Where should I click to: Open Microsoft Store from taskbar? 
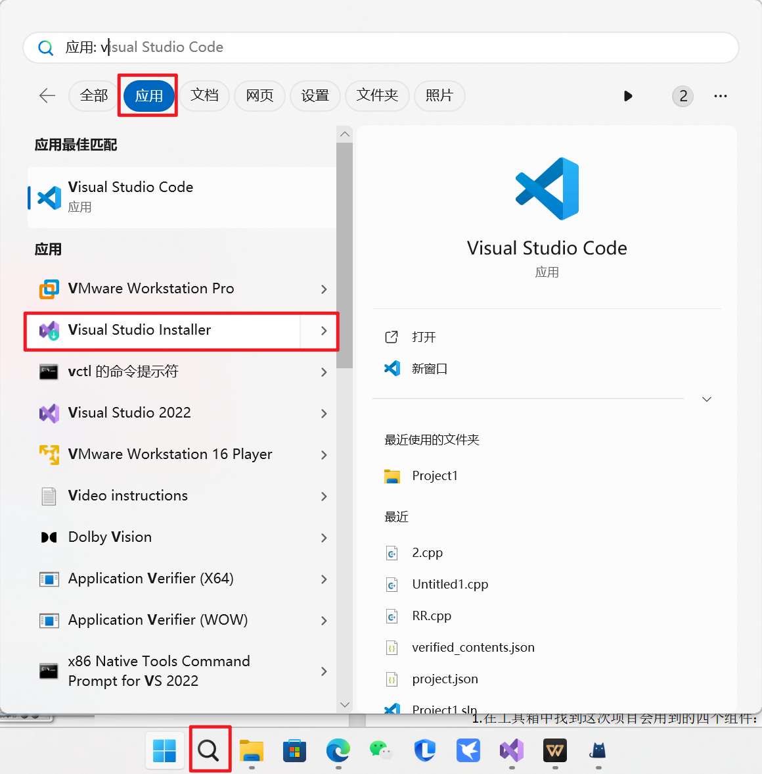(295, 751)
